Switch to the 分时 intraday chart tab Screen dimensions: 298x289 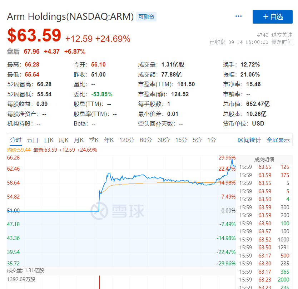15,140
